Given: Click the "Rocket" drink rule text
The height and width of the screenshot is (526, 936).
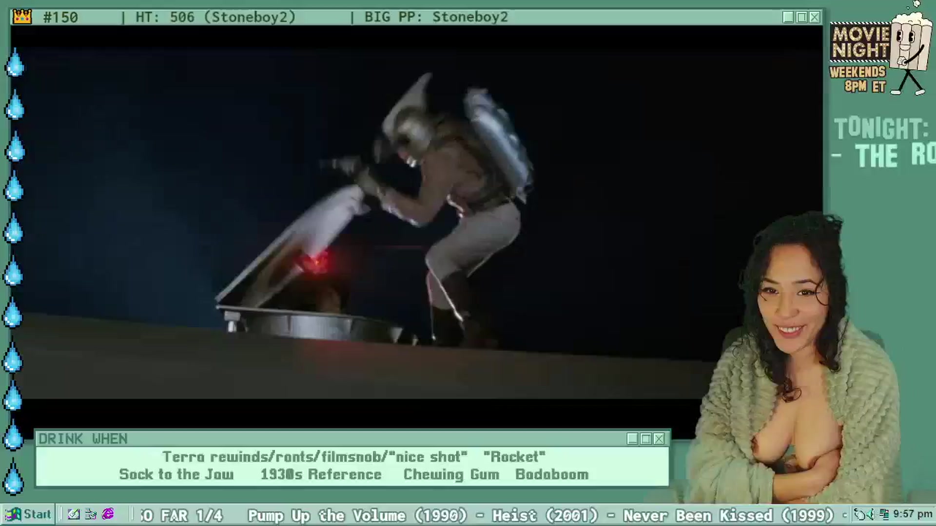Looking at the screenshot, I should [x=514, y=457].
